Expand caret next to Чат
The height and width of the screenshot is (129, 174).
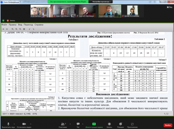point(83,124)
